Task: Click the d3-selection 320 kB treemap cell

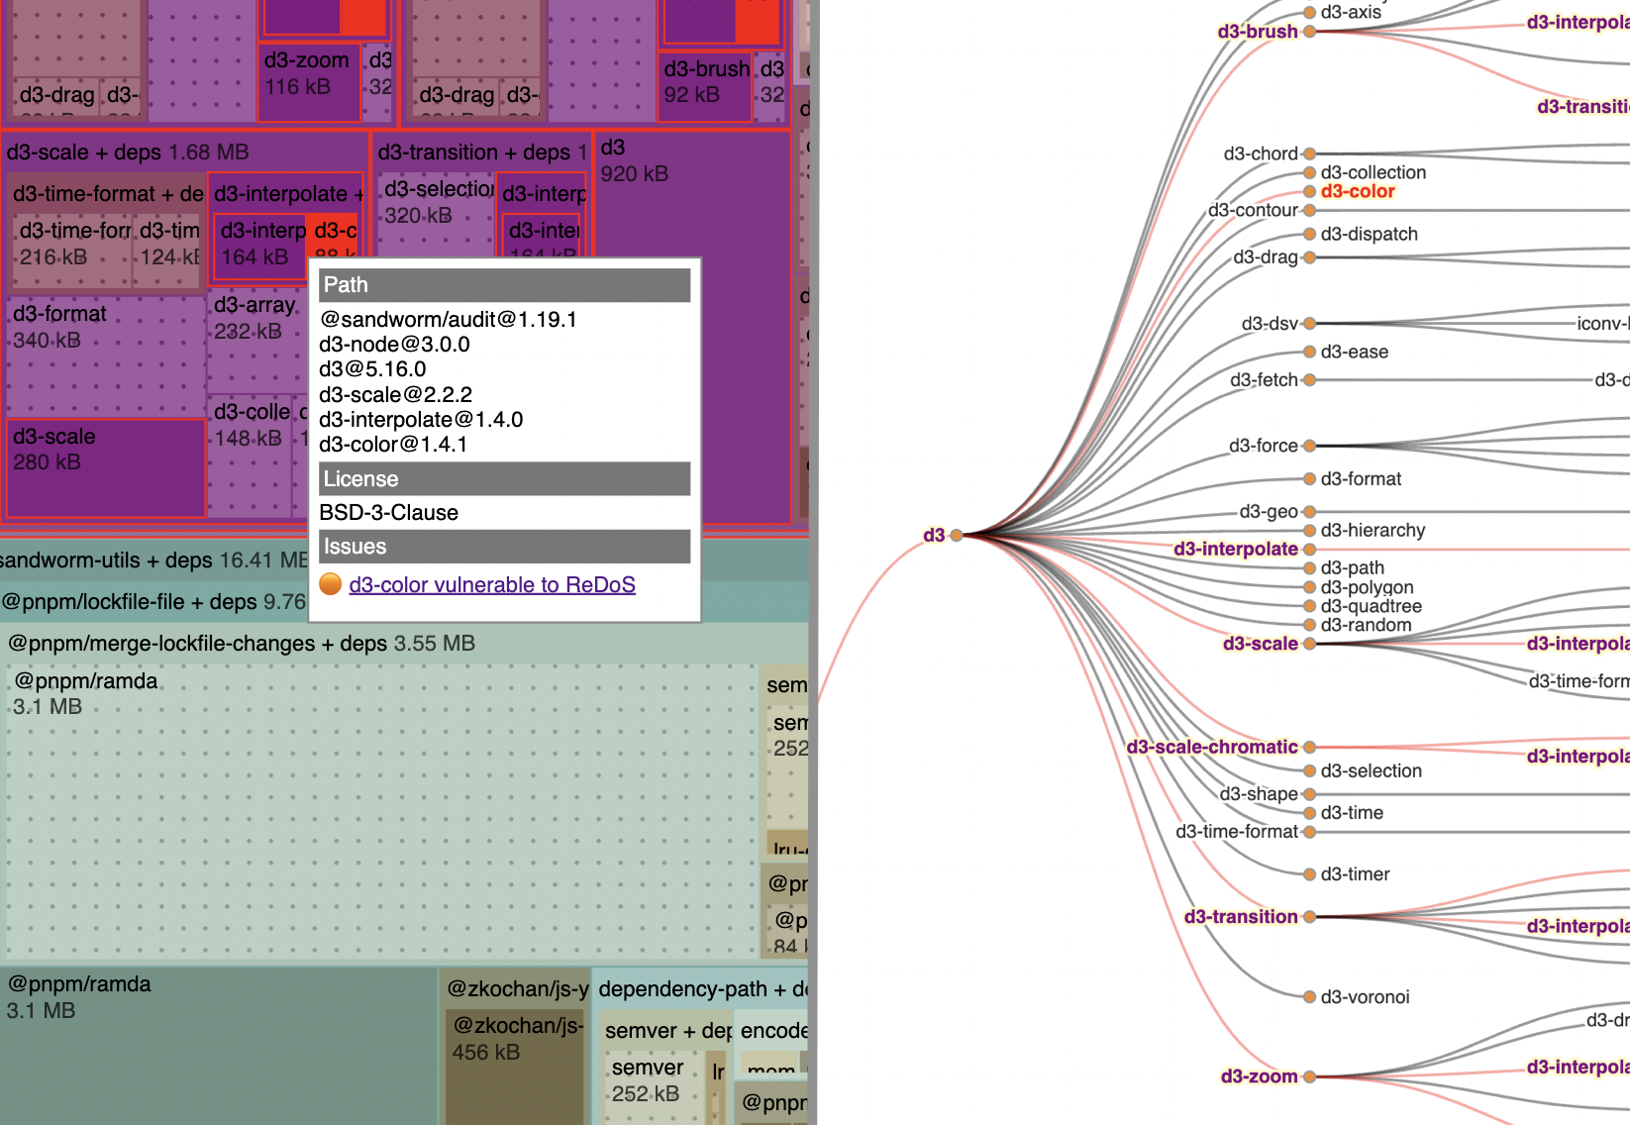Action: point(436,216)
